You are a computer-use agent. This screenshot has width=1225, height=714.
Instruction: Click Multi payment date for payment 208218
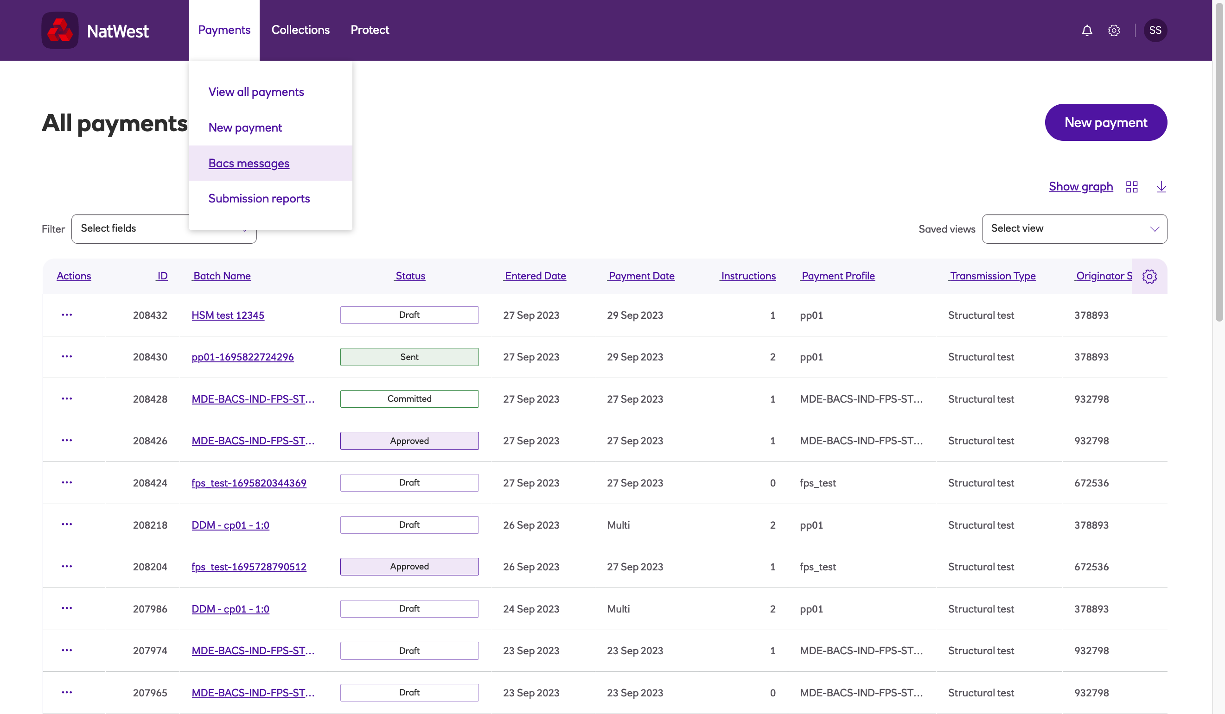point(619,525)
